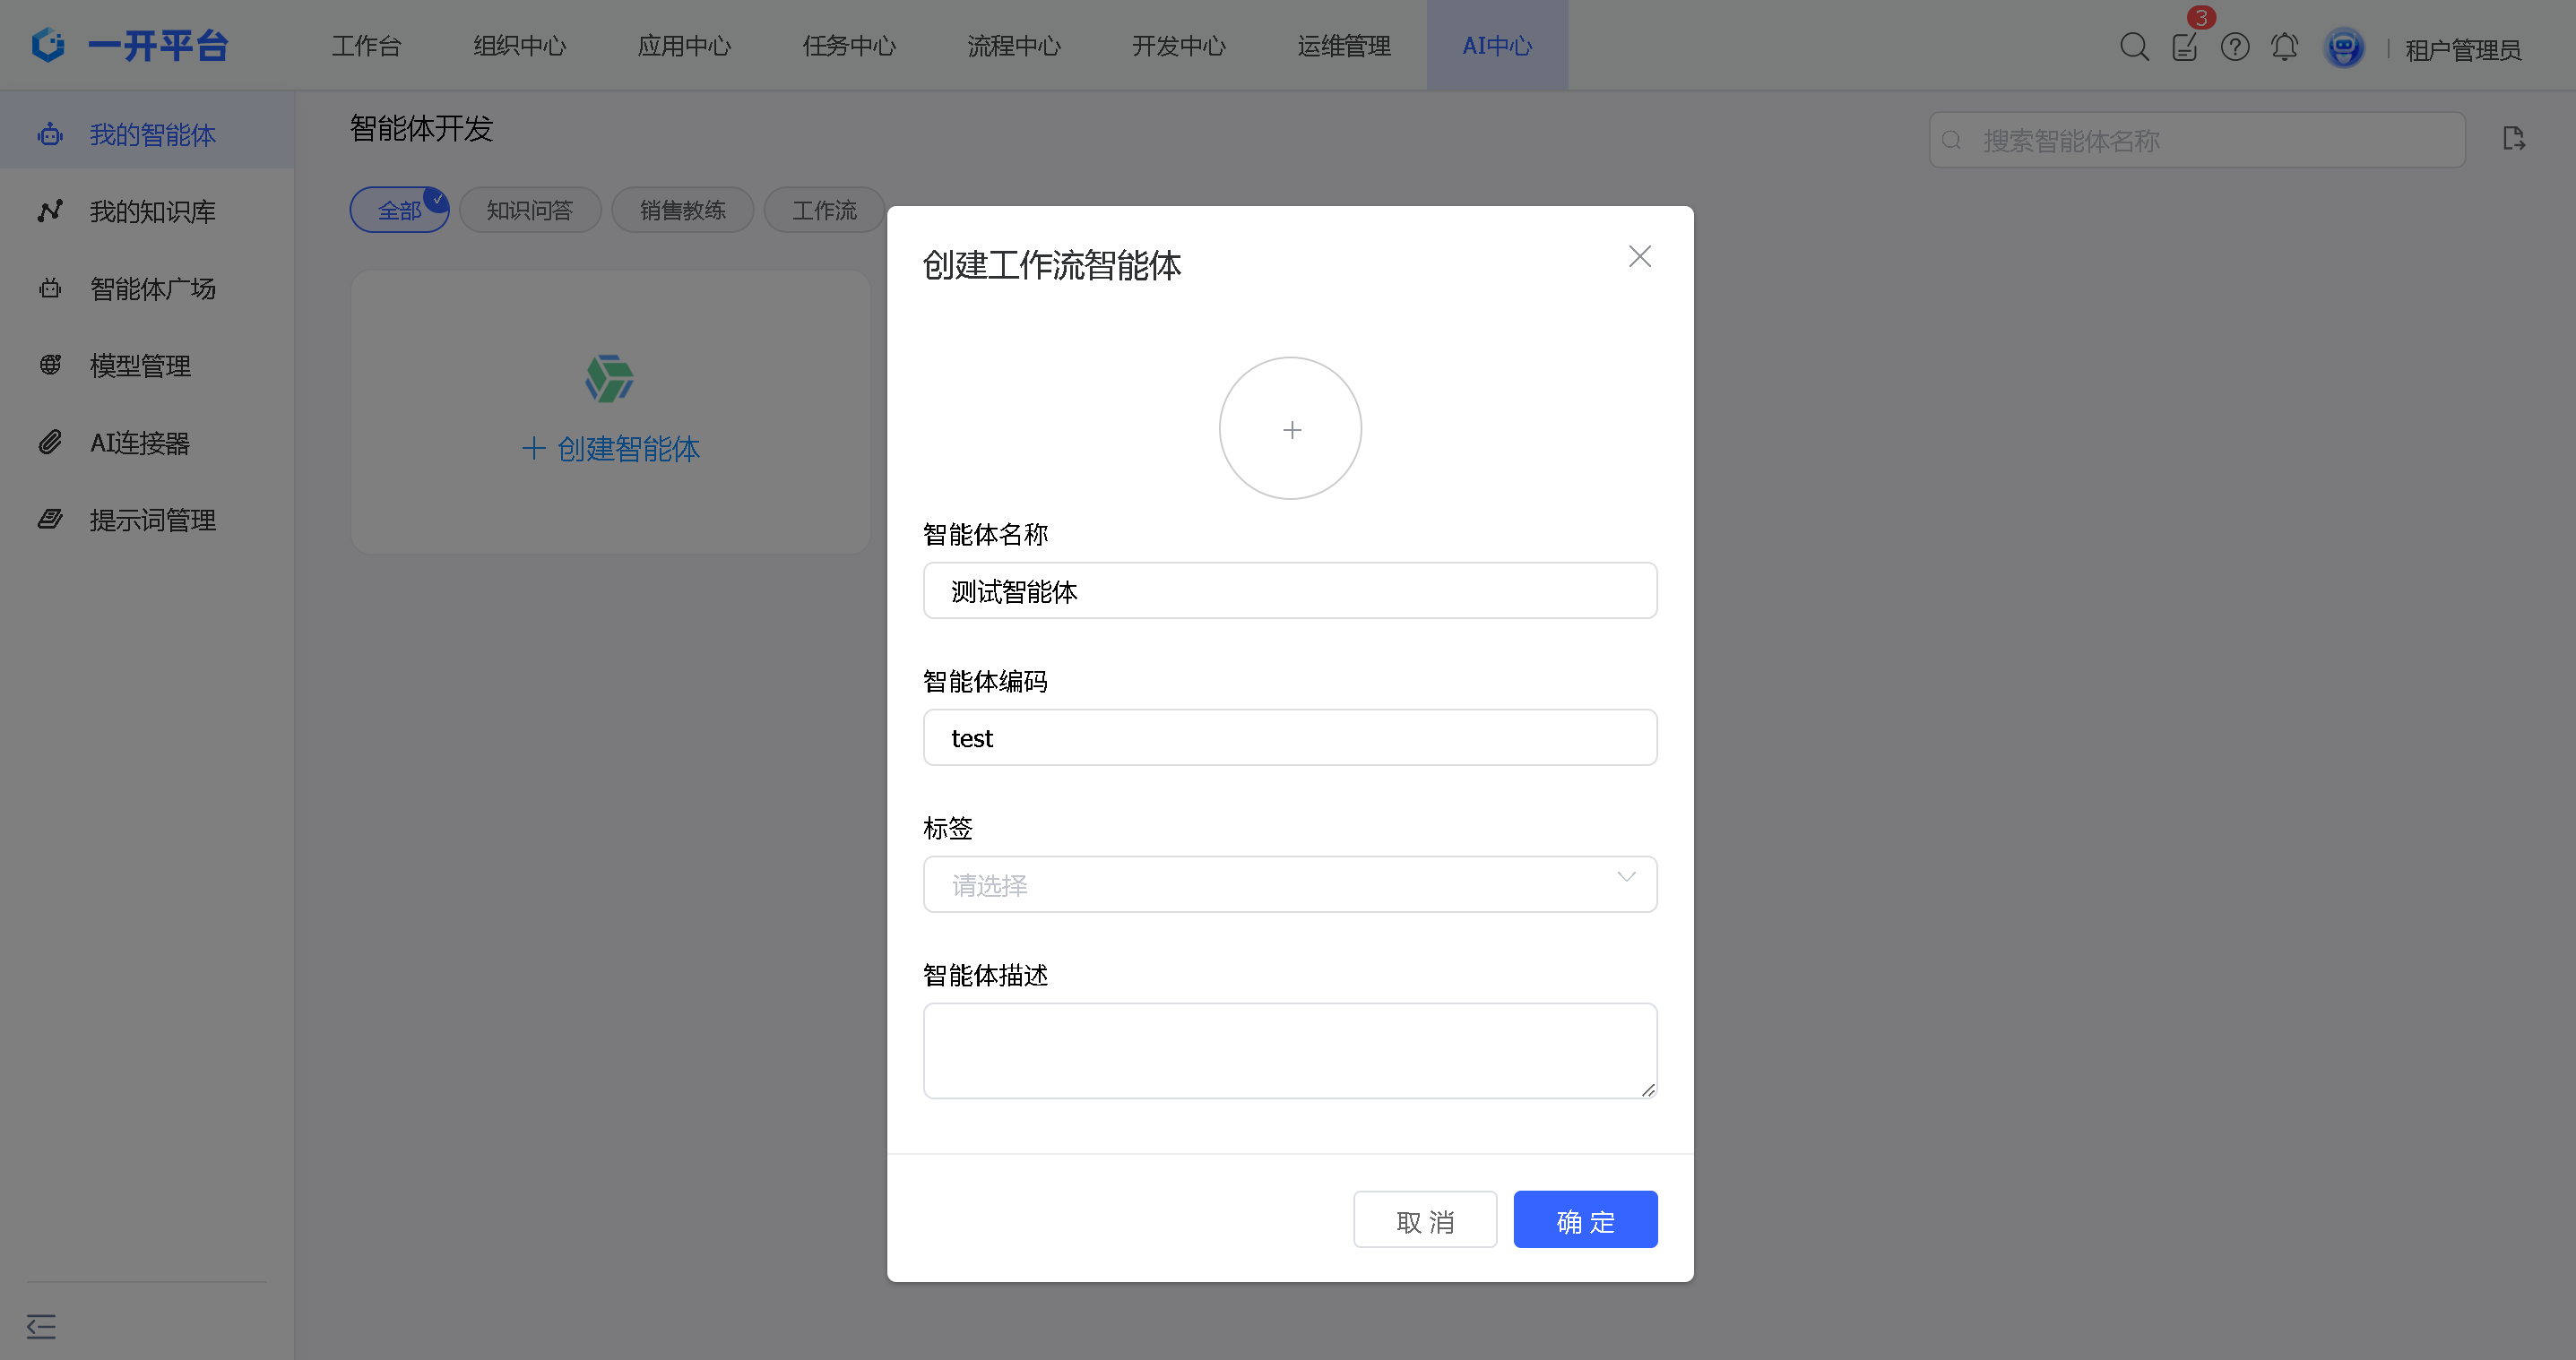Viewport: 2576px width, 1360px height.
Task: Select the 全部 filter chip
Action: click(399, 210)
